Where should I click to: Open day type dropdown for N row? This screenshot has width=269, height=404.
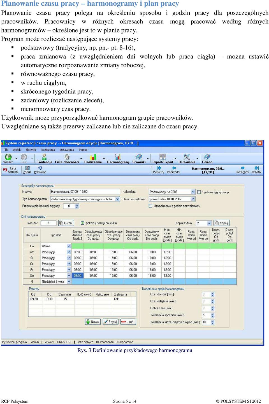69,282
